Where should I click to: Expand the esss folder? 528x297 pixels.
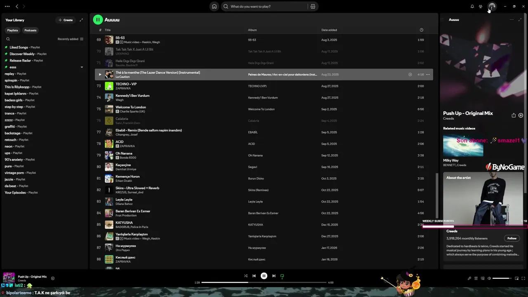pos(82,67)
